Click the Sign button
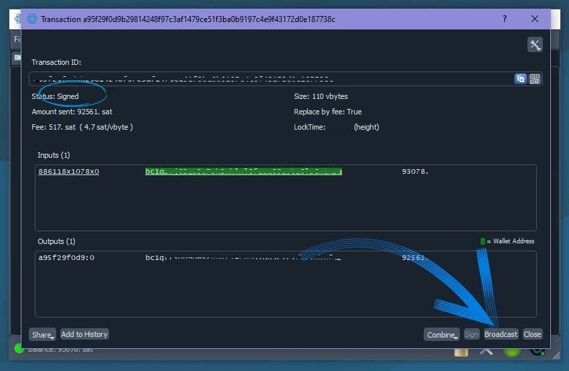 [471, 334]
